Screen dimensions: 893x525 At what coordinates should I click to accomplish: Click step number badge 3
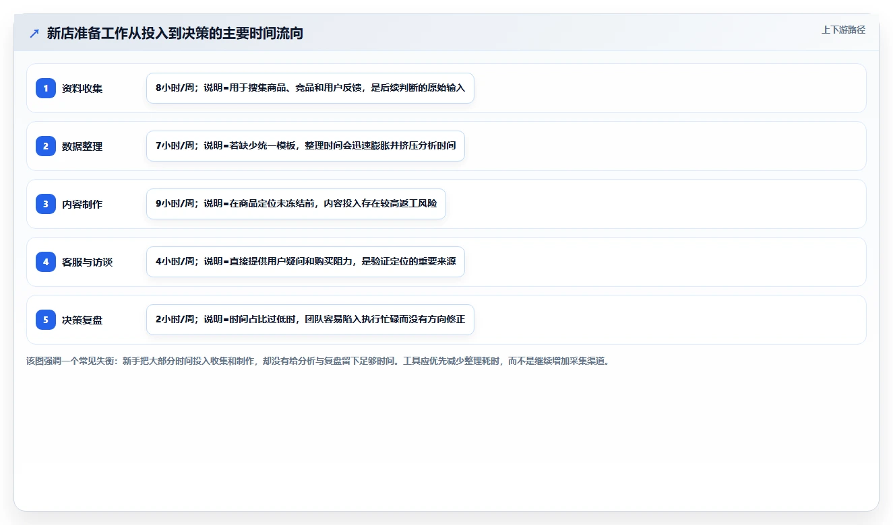46,204
